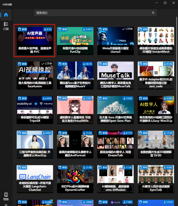Open 教程 badge on Llama3 card
The image size is (178, 206).
103,29
